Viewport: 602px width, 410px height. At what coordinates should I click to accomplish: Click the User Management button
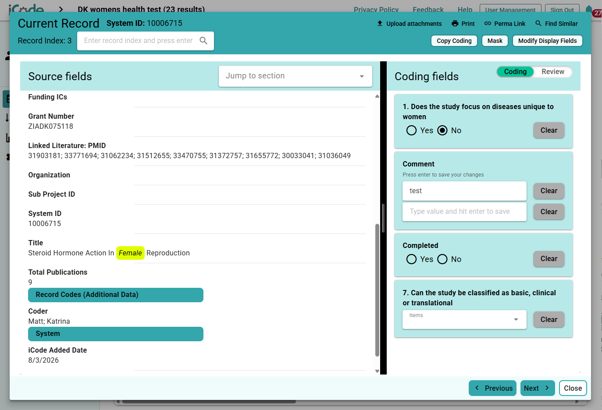coord(510,10)
